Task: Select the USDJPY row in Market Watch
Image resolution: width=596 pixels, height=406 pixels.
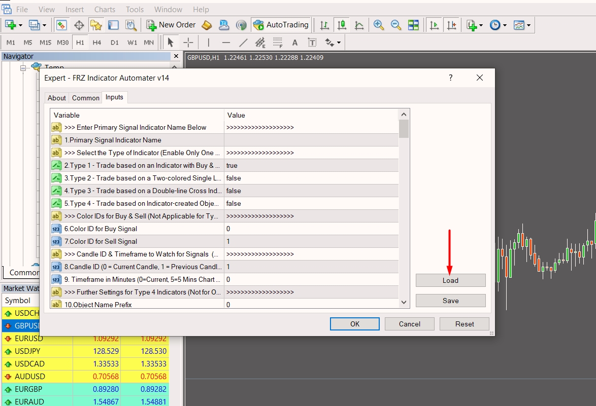Action: (x=85, y=351)
